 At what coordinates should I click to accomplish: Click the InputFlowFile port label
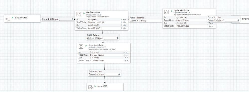21,18
